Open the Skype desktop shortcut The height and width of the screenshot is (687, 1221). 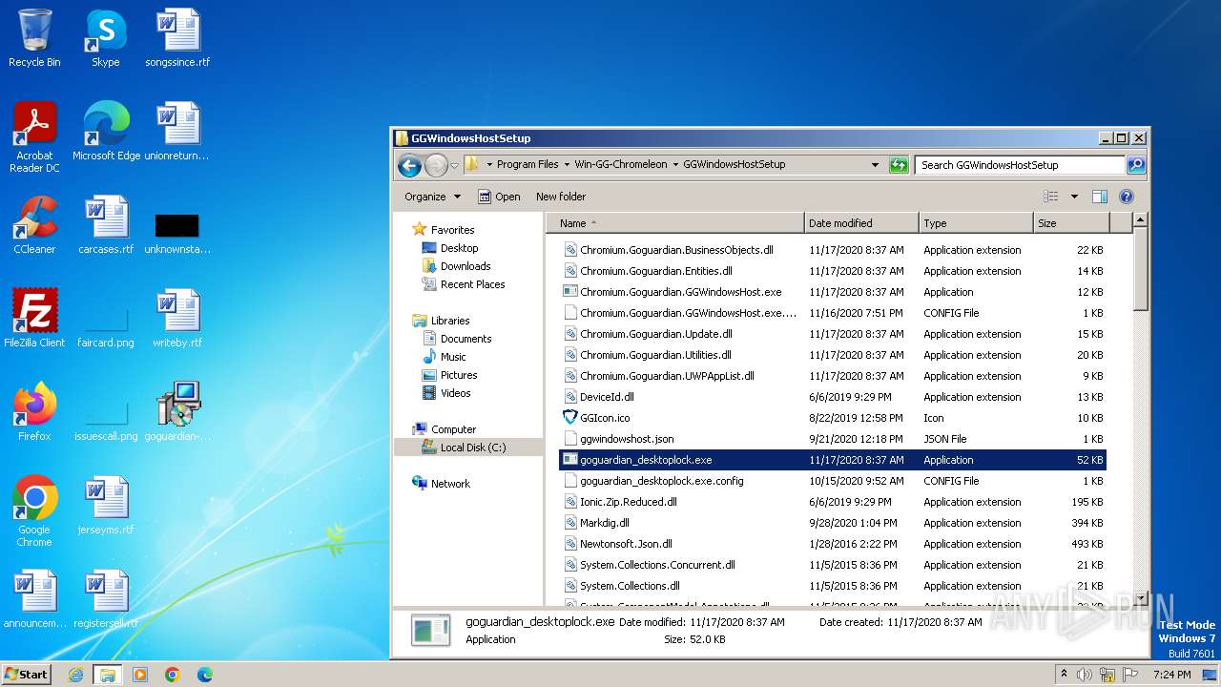coord(105,38)
